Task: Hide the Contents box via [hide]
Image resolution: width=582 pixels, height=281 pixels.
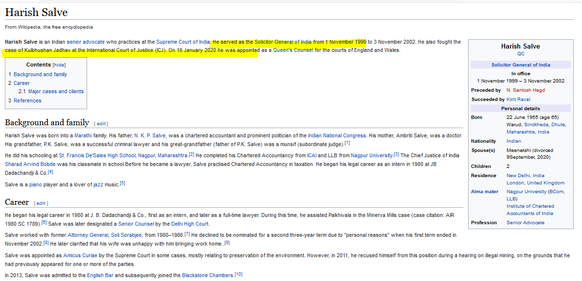Action: pyautogui.click(x=59, y=65)
